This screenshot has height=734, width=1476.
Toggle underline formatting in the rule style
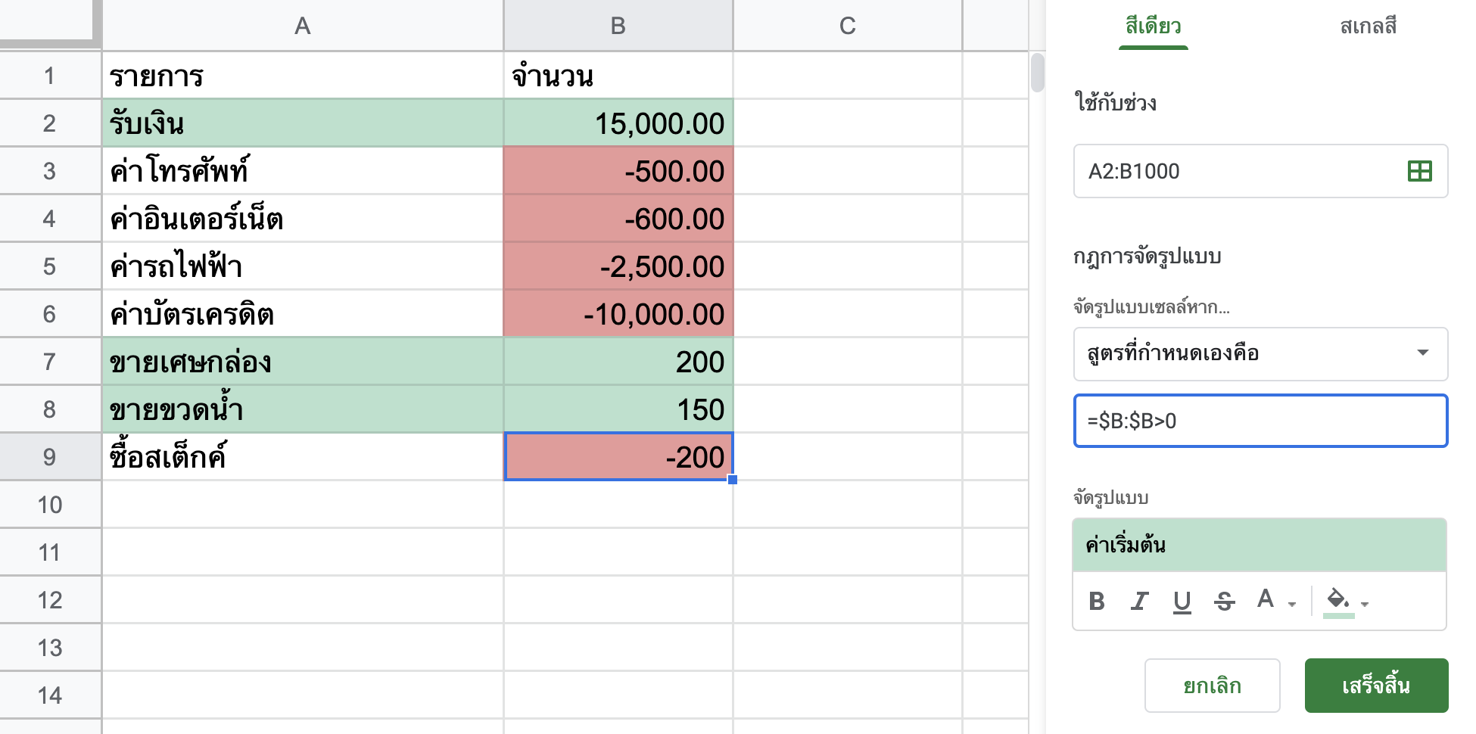(x=1182, y=602)
